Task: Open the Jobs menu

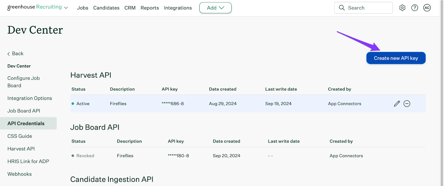Action: pyautogui.click(x=82, y=8)
